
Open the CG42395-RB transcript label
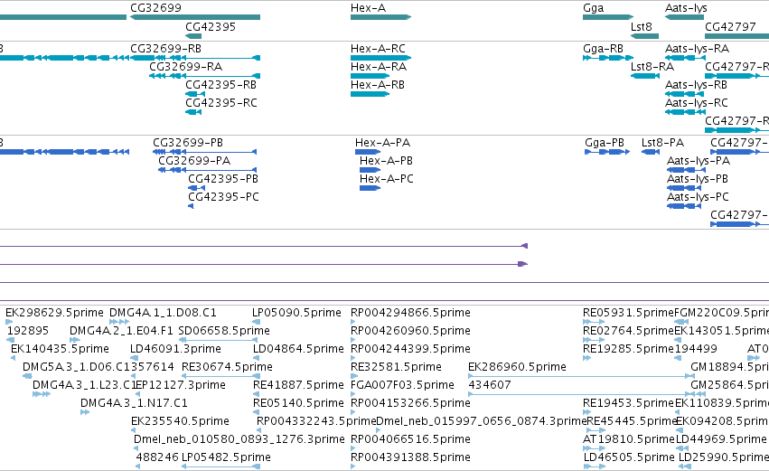pyautogui.click(x=220, y=85)
